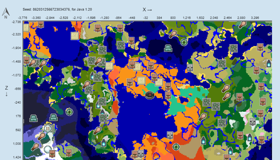The image size is (280, 160).
Task: Select the teal ocean ruins marker left of the igloo
Action: 33,118
